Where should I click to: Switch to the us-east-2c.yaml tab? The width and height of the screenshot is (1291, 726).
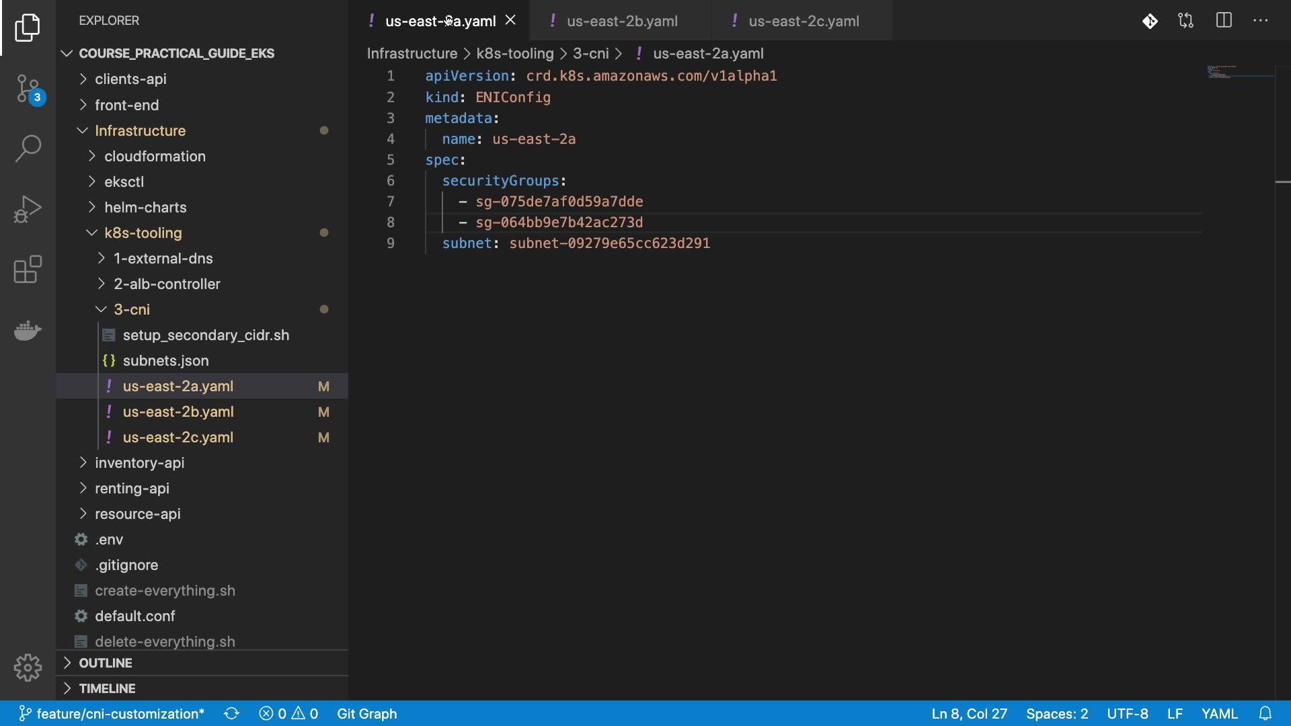[804, 21]
